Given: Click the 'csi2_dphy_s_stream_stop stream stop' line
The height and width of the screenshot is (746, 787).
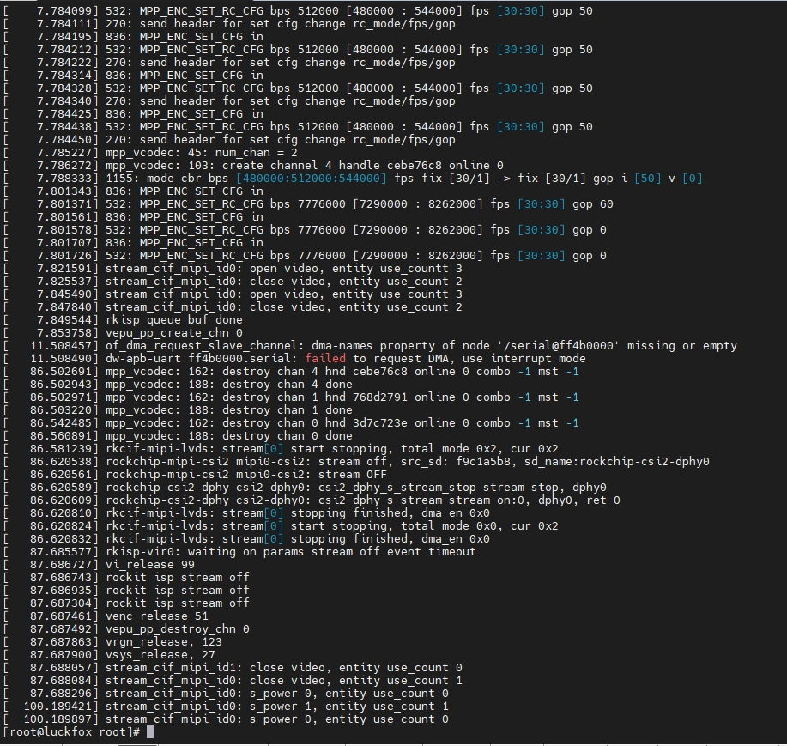Looking at the screenshot, I should click(305, 488).
